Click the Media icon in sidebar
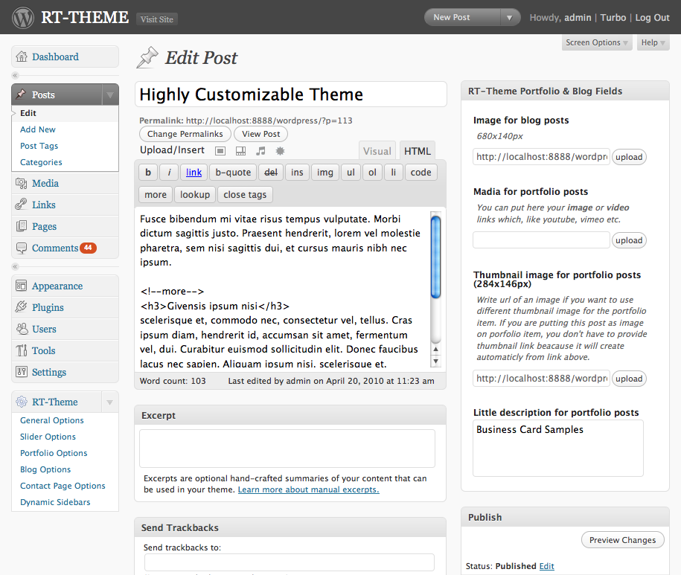This screenshot has width=681, height=575. pyautogui.click(x=22, y=183)
